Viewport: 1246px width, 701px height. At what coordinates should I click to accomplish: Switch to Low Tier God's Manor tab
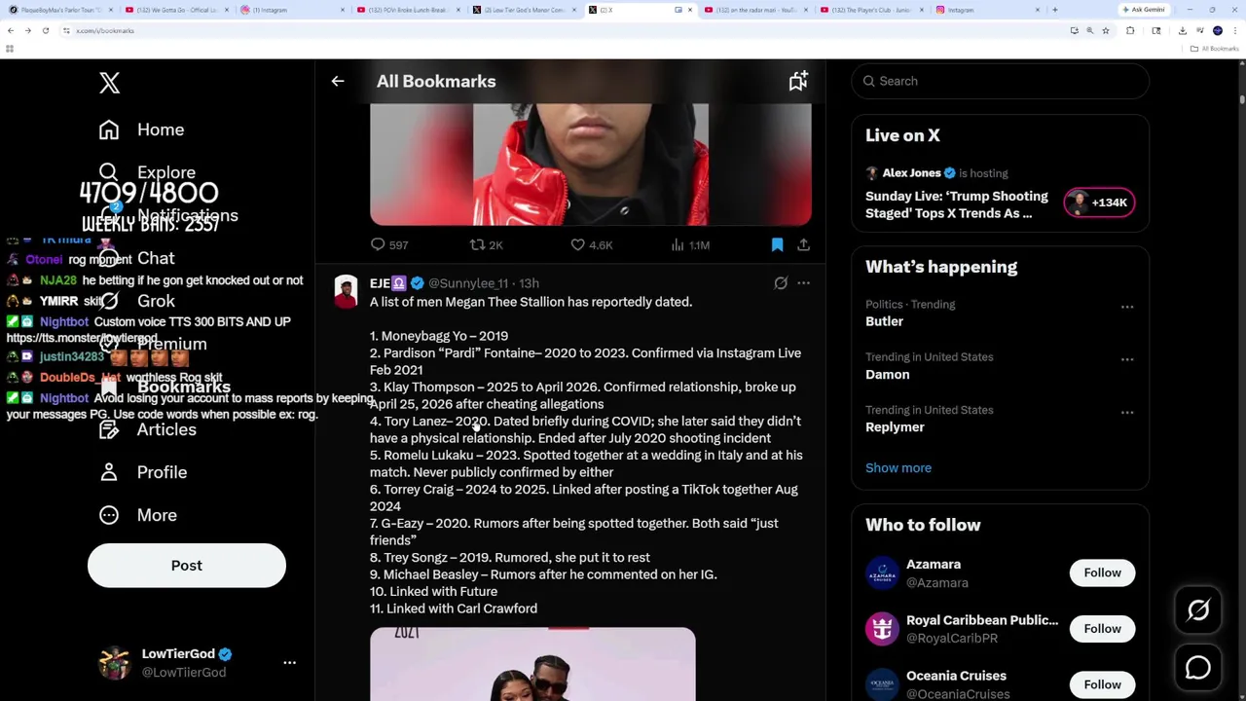pyautogui.click(x=527, y=10)
